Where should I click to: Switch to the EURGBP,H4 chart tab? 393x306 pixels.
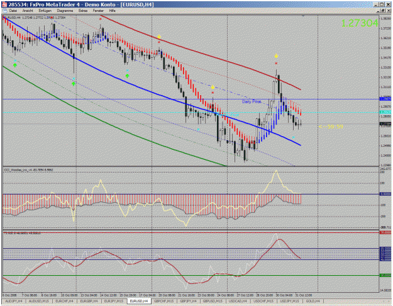89,301
